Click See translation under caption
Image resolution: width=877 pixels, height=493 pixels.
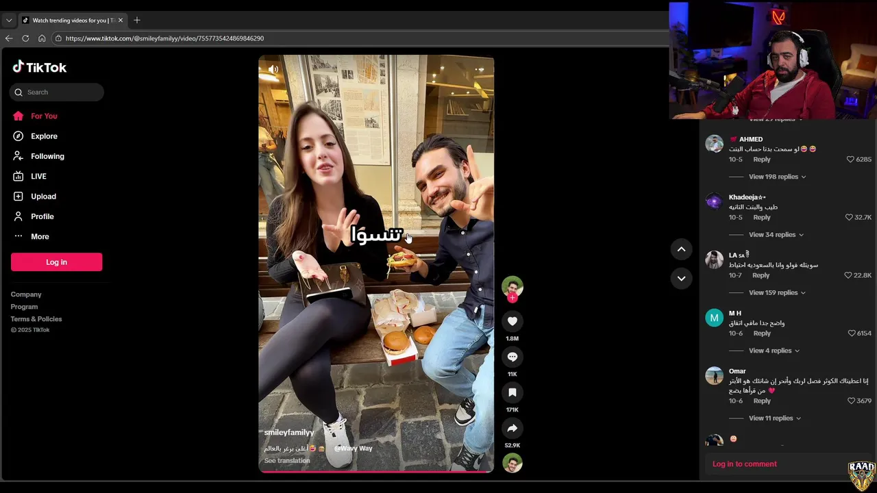287,461
